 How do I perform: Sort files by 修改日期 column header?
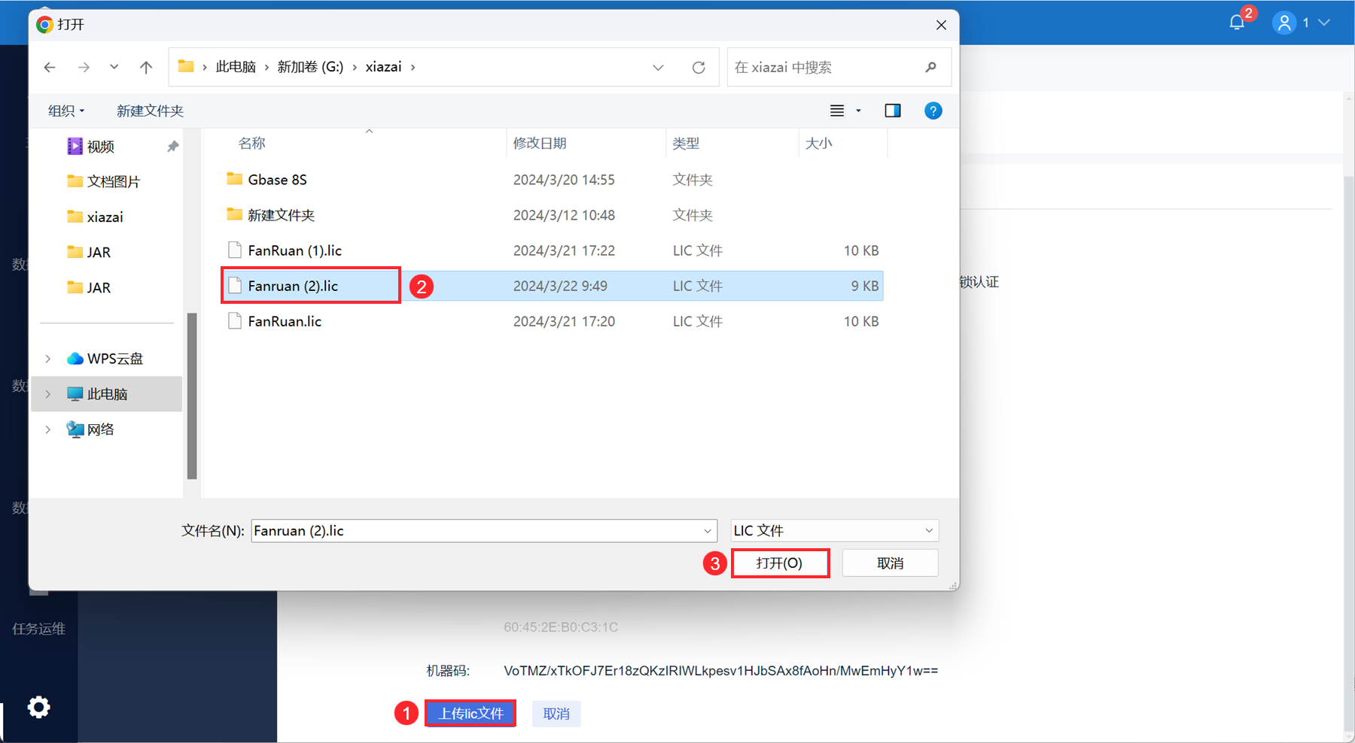point(540,144)
